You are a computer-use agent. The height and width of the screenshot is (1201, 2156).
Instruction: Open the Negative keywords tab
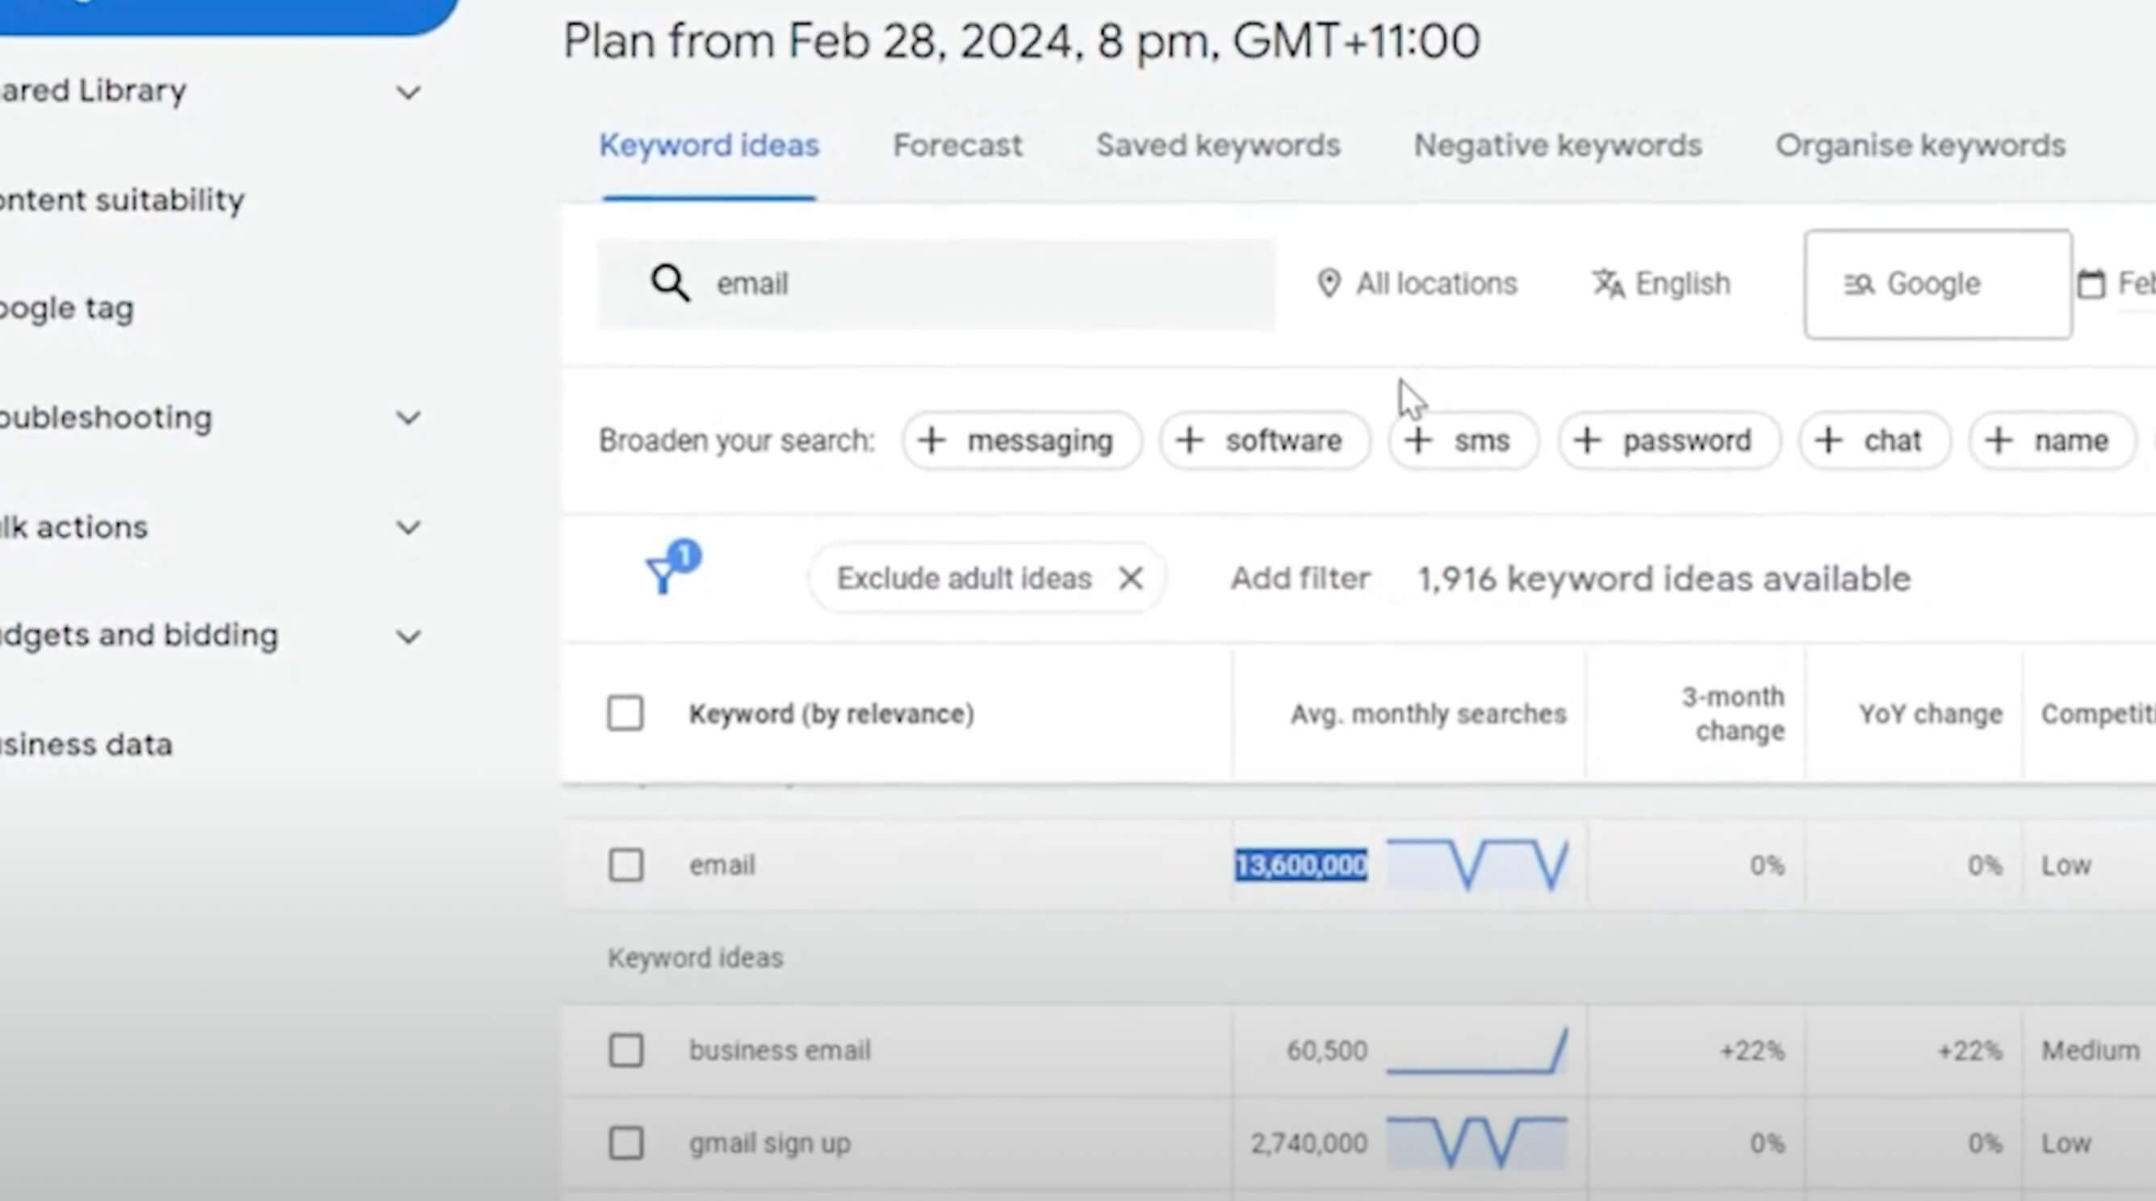[1558, 145]
